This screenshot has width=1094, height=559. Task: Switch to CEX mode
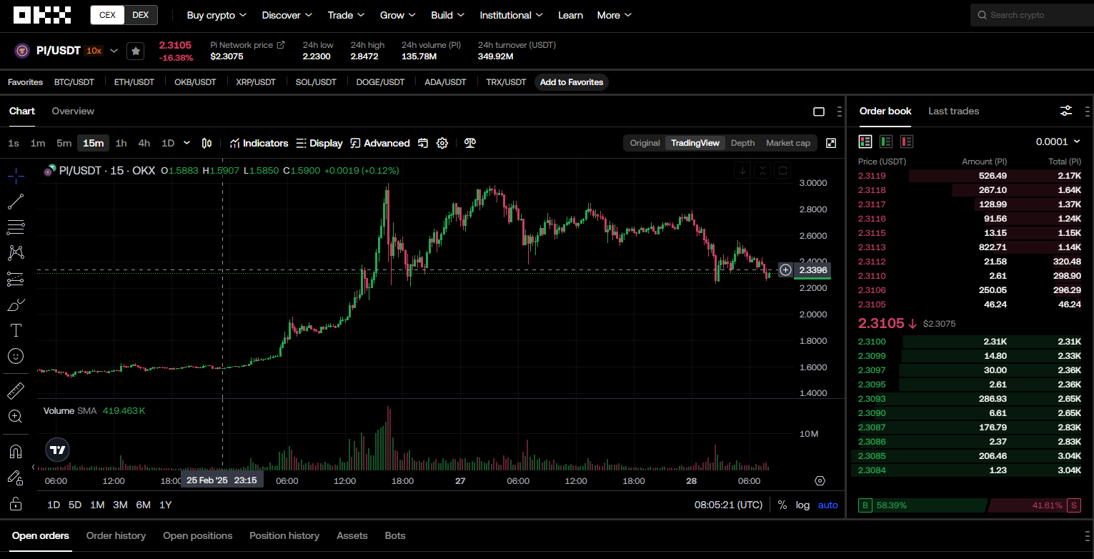tap(108, 15)
